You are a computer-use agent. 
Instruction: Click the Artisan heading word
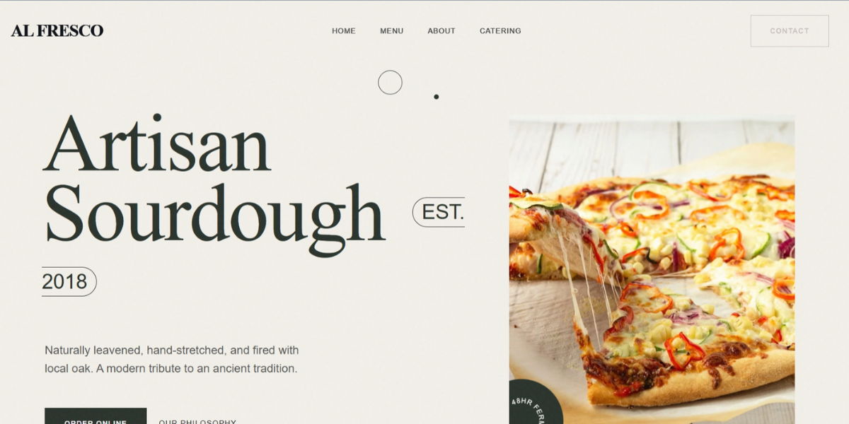[x=157, y=143]
